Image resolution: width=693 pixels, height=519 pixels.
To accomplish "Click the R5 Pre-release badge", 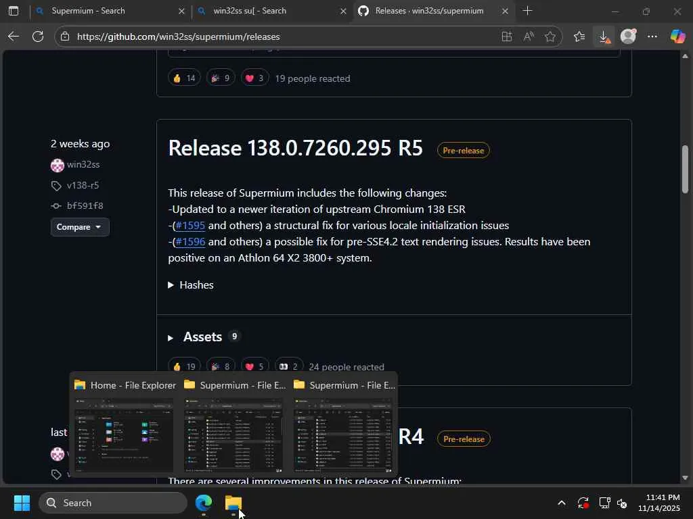I will pyautogui.click(x=463, y=151).
